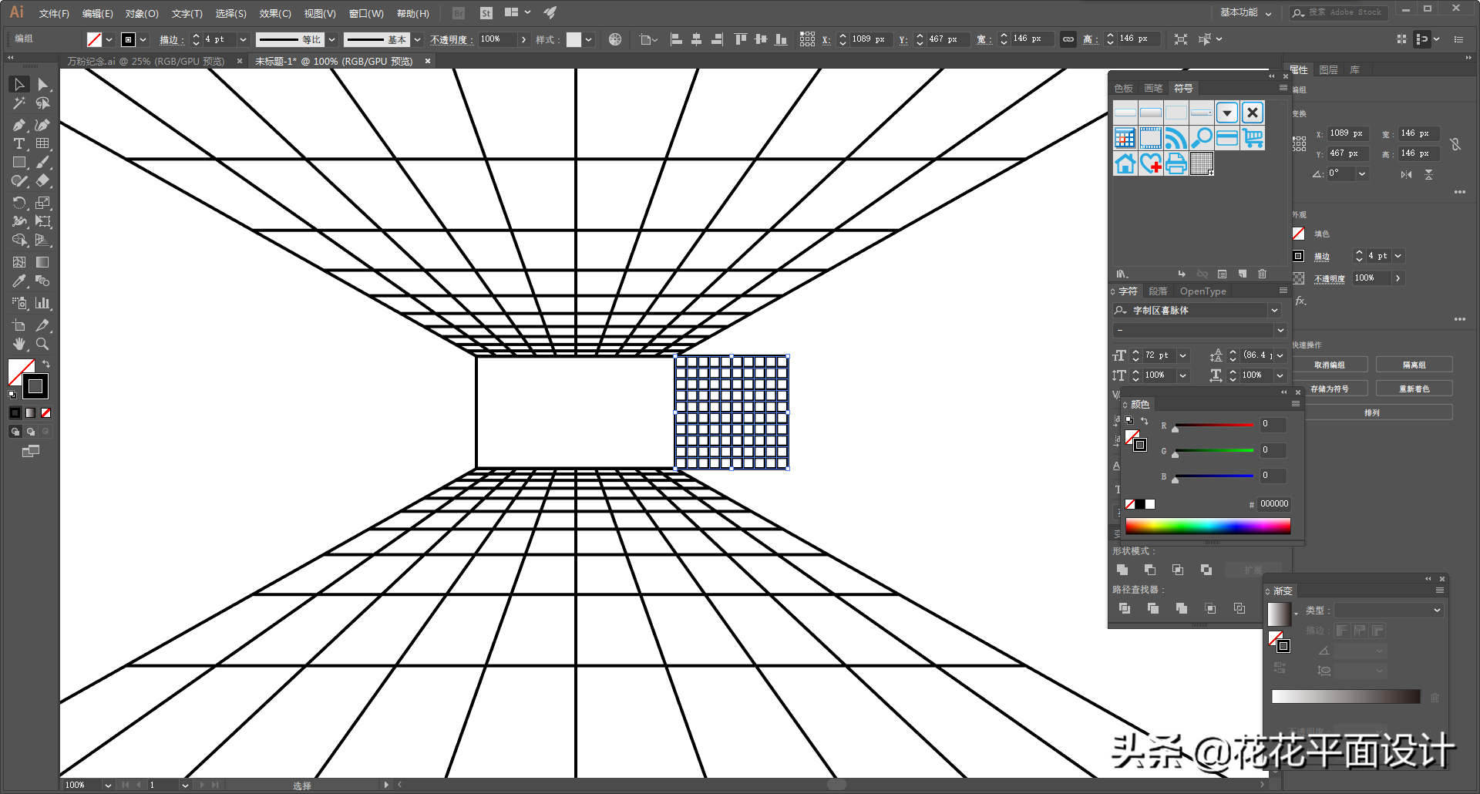Viewport: 1480px width, 794px height.
Task: Change screen mode at toolbox bottom
Action: 31,452
